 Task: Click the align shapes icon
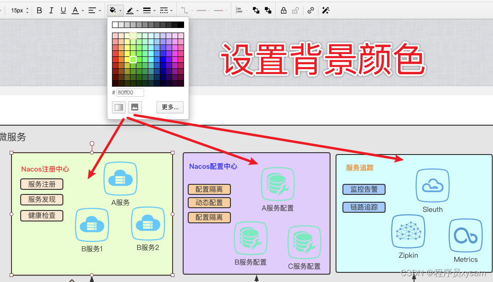[239, 11]
